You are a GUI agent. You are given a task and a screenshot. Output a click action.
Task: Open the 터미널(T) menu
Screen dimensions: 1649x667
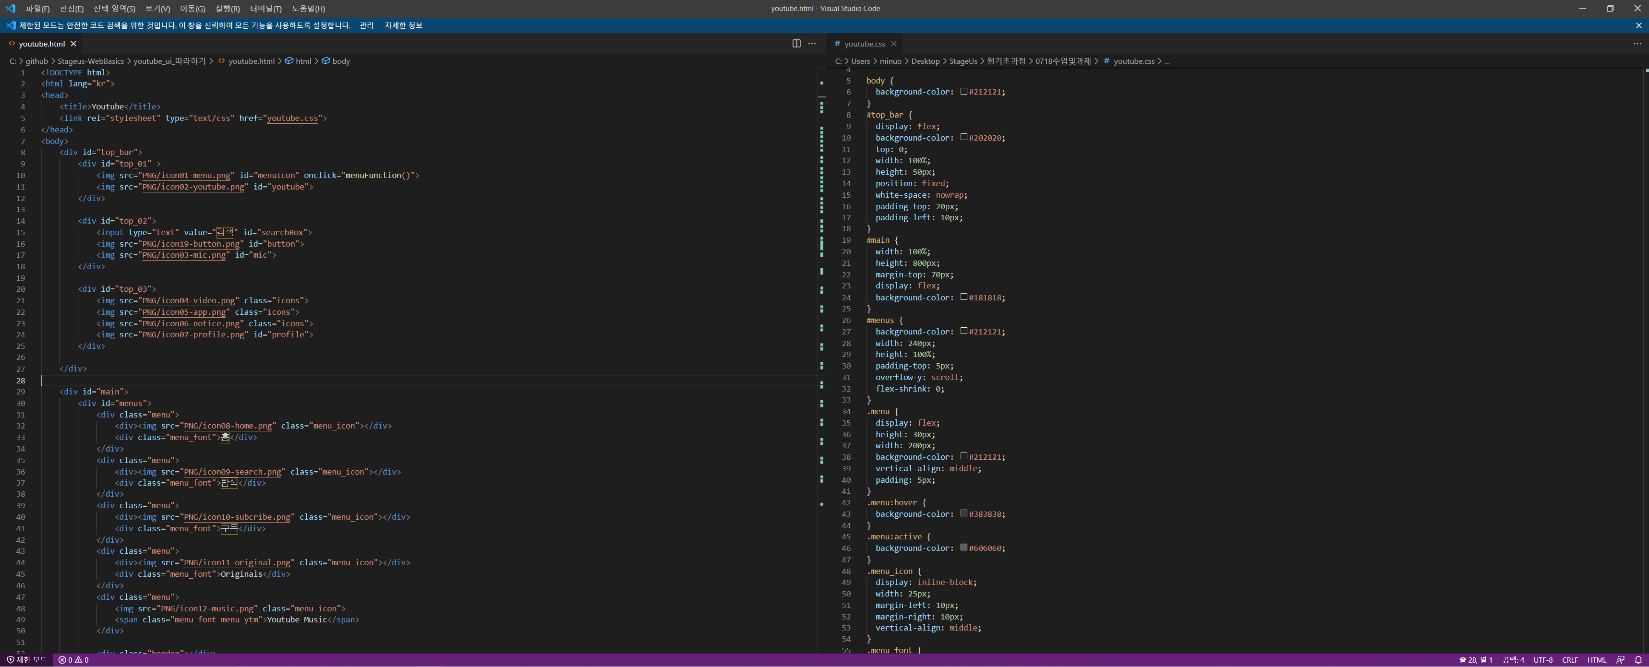tap(265, 9)
